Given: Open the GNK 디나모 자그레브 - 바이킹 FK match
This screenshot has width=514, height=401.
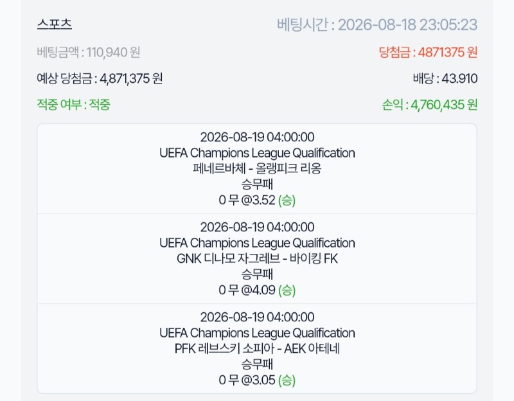Looking at the screenshot, I should [x=257, y=259].
